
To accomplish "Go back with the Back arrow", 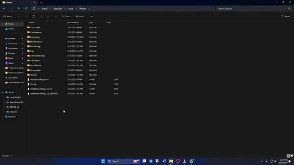I will (4, 9).
